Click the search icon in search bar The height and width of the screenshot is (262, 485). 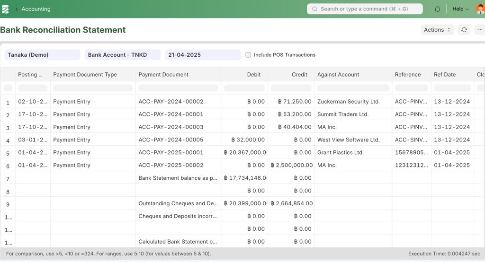[314, 9]
